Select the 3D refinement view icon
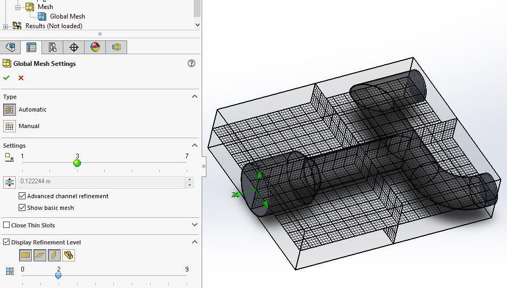Screen dimensions: 507x288 (x=69, y=256)
